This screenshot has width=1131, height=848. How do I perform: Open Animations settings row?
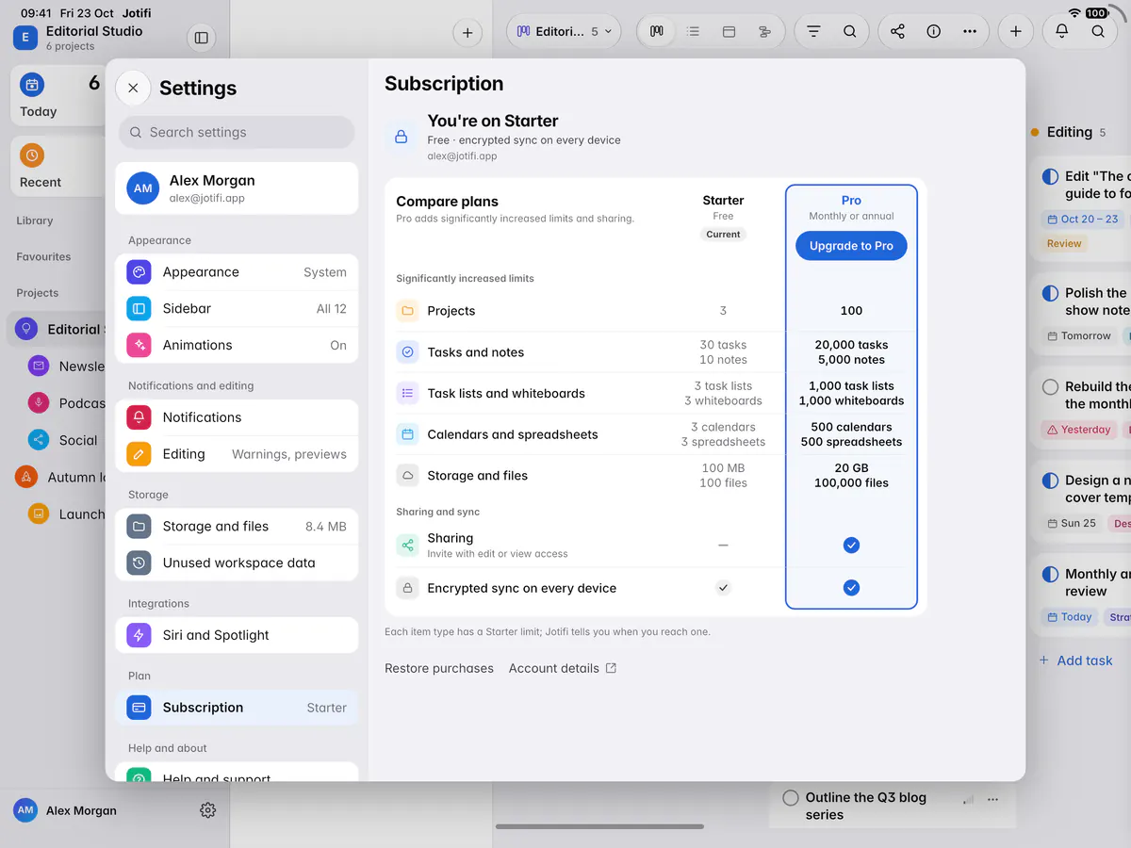pos(237,345)
